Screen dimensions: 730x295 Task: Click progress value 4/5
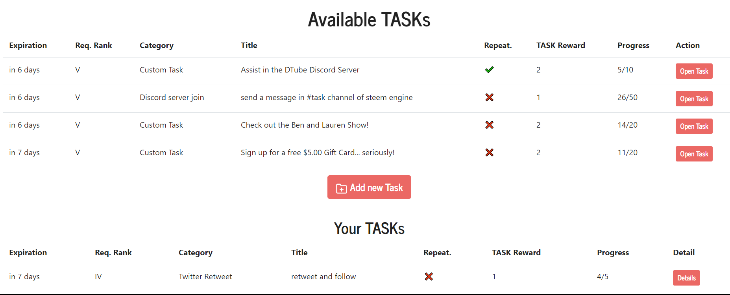tap(602, 276)
